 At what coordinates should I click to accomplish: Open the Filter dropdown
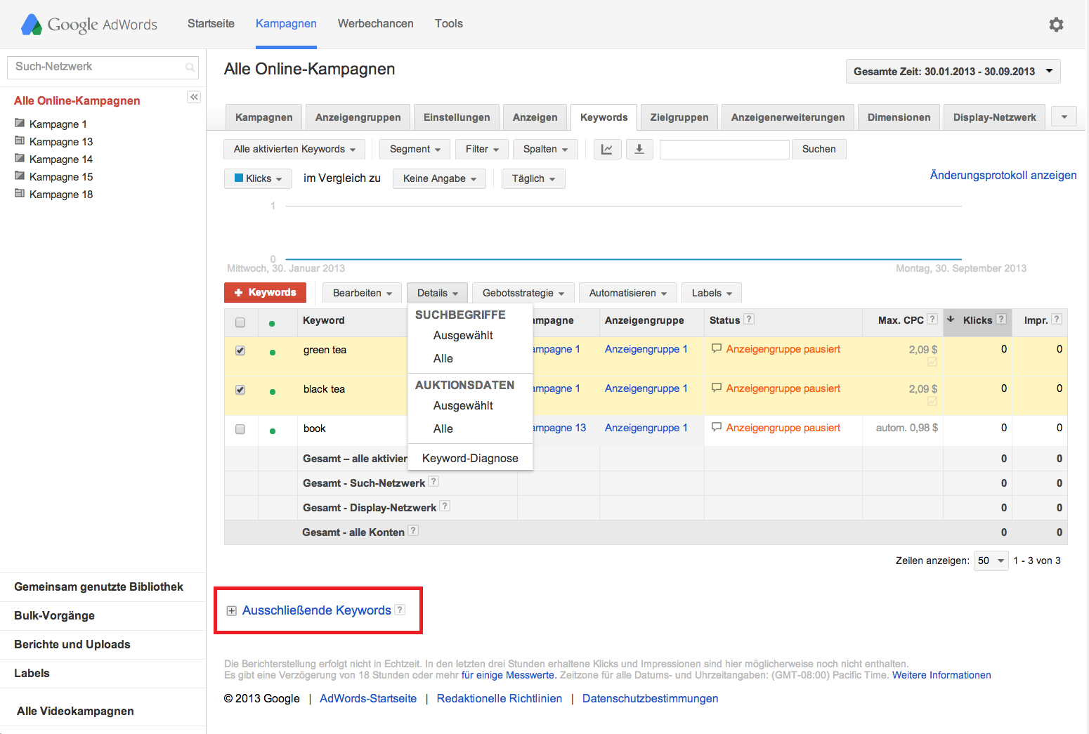[482, 149]
